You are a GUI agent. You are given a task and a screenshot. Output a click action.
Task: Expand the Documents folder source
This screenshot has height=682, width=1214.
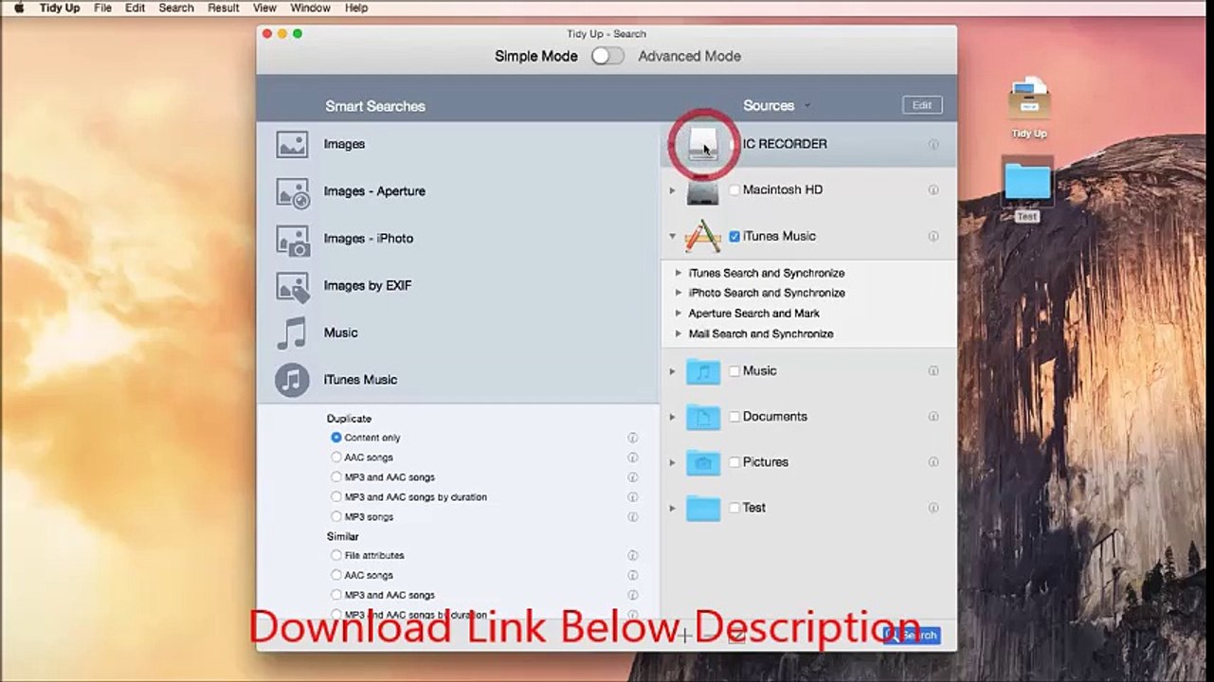(x=672, y=417)
